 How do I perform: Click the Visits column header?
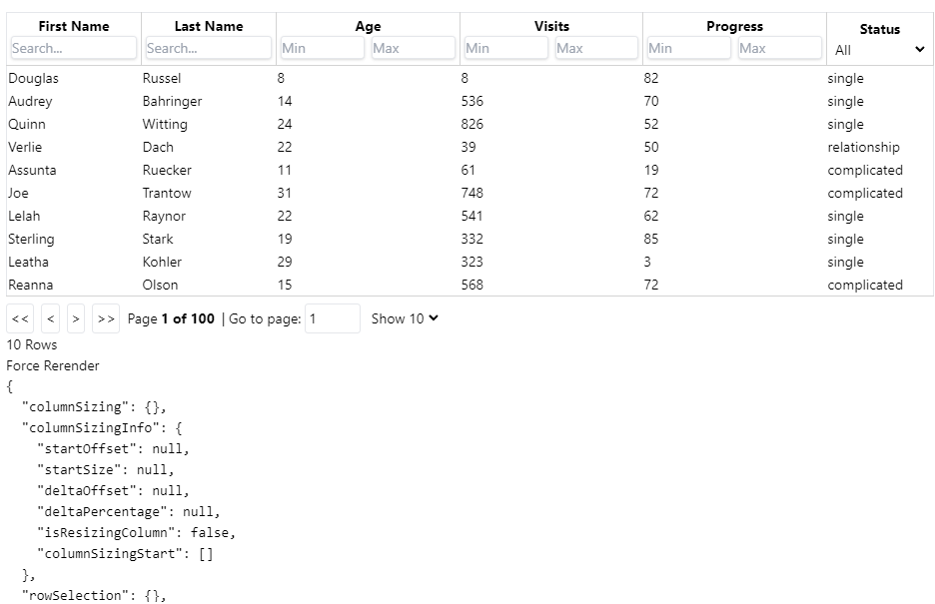(x=551, y=26)
